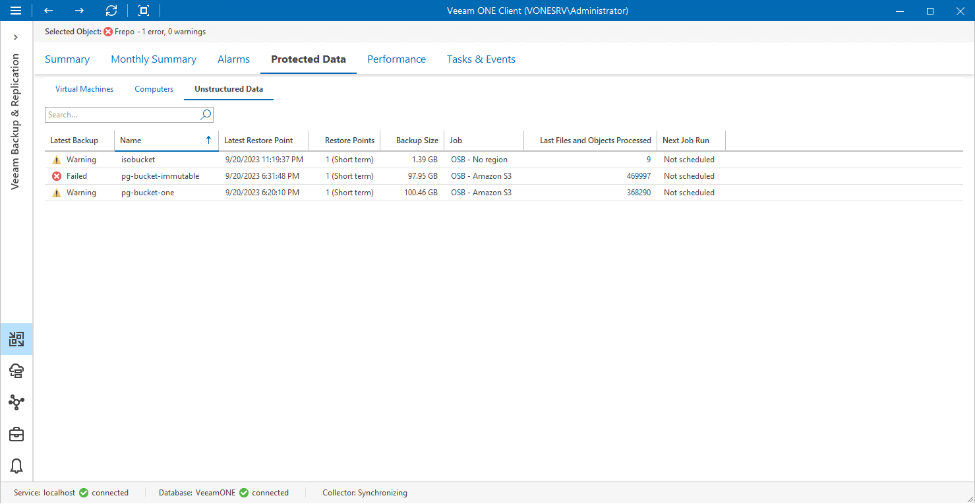Click the red error icon beside Frepo

(x=108, y=32)
